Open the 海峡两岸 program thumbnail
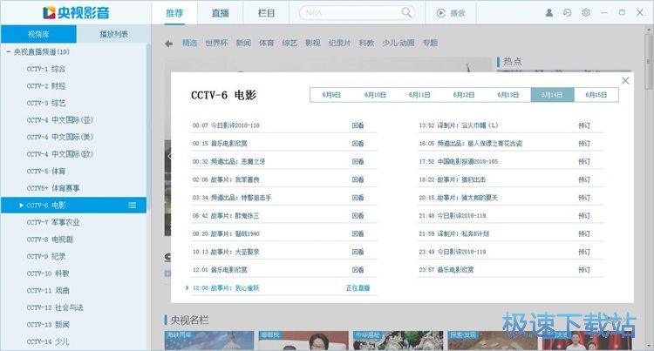Viewport: 654px width, 351px height. pyautogui.click(x=209, y=341)
